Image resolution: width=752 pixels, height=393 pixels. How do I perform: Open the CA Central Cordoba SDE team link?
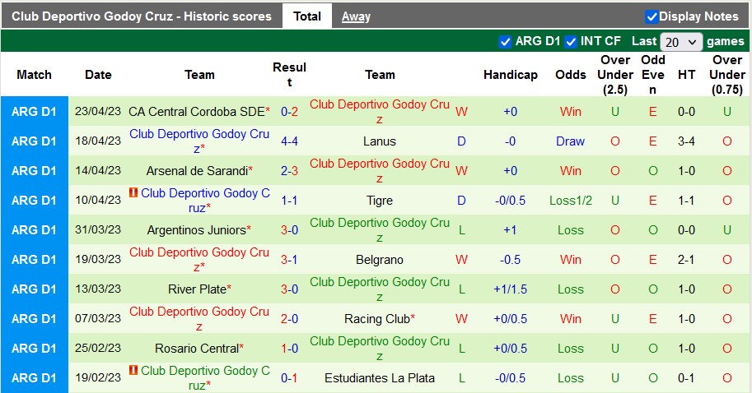[x=196, y=112]
